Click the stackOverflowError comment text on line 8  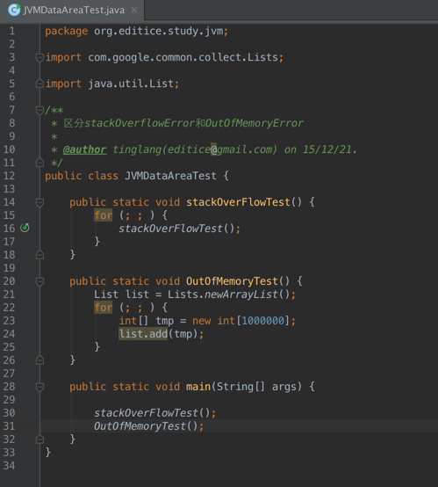[x=140, y=123]
